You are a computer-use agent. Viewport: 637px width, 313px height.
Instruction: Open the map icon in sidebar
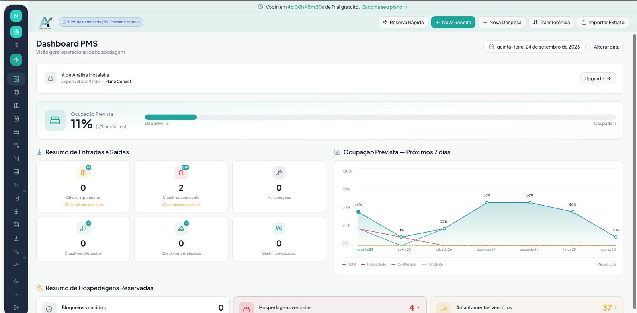pos(16,92)
